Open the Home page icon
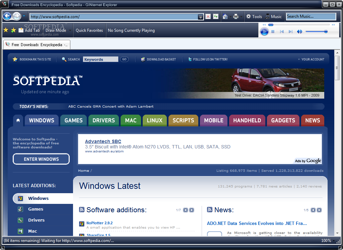This screenshot has width=343, height=250. 225,17
